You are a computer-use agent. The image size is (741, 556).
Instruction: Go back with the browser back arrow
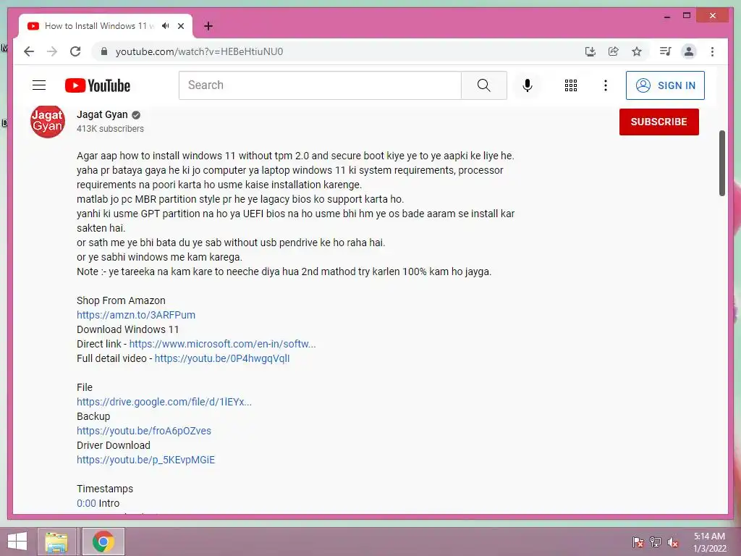[29, 51]
